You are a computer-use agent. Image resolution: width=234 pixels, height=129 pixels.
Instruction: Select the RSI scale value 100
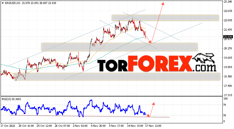pos(226,99)
